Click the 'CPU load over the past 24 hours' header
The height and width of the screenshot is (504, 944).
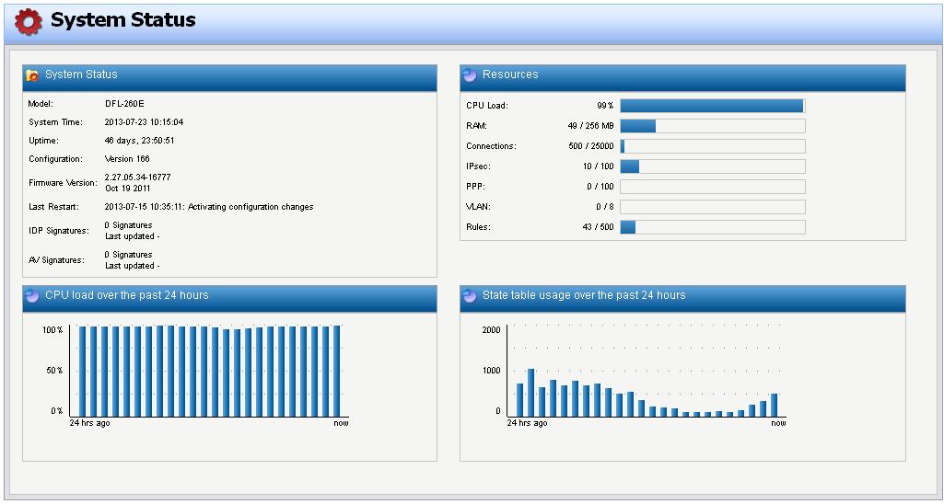click(126, 295)
